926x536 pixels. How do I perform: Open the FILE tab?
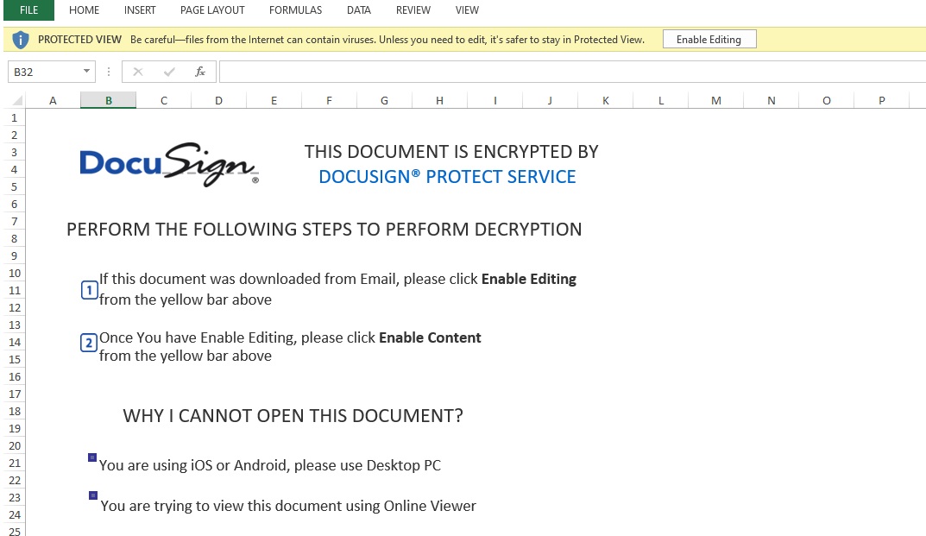(x=28, y=10)
